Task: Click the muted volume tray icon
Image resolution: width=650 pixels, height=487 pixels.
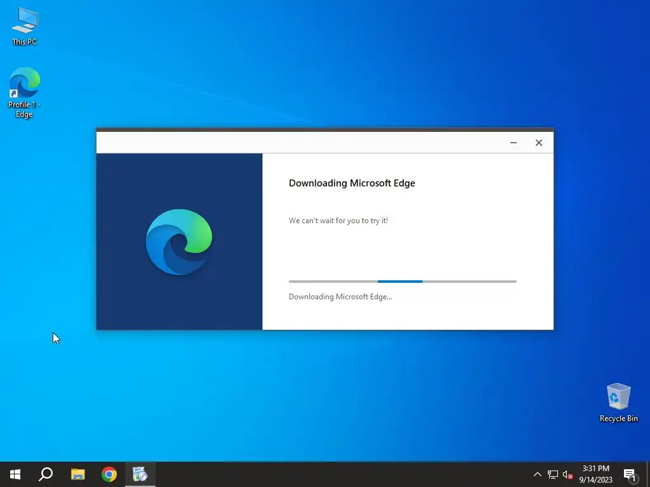Action: 567,474
